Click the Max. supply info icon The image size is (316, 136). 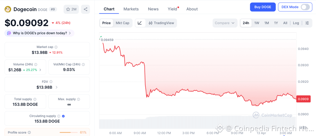coord(78,99)
